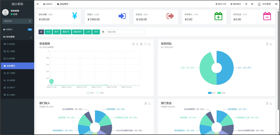Open data view of 部门支出 chart
The height and width of the screenshot is (135, 280).
click(x=267, y=103)
